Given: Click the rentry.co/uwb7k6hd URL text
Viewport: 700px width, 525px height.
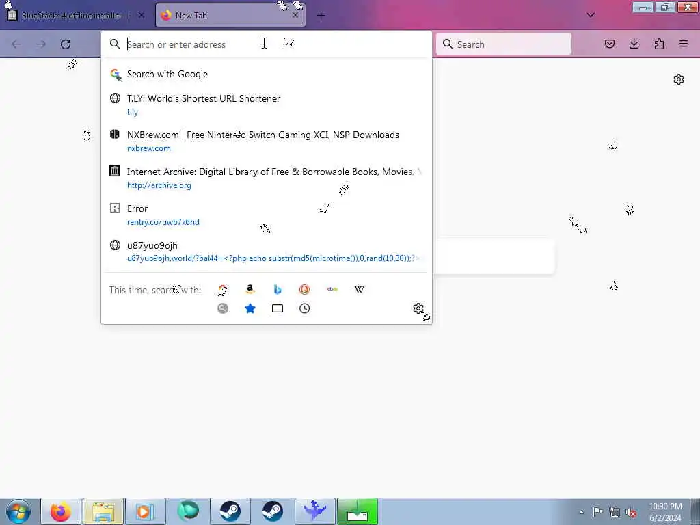Looking at the screenshot, I should (x=163, y=222).
